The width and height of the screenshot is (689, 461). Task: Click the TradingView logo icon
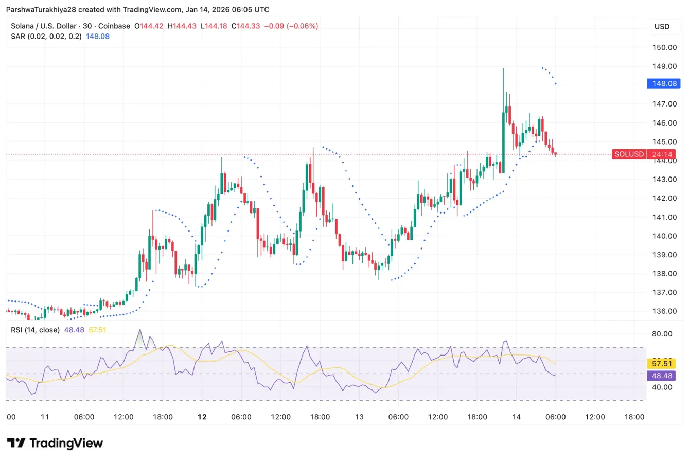[16, 443]
